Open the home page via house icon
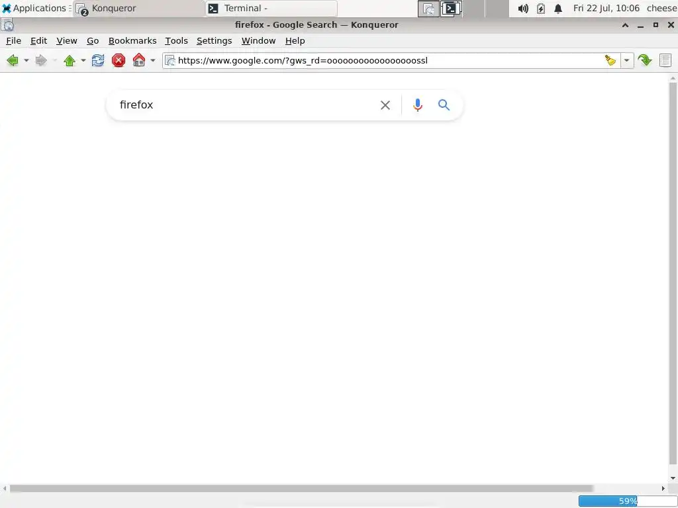This screenshot has width=678, height=508. coord(139,60)
